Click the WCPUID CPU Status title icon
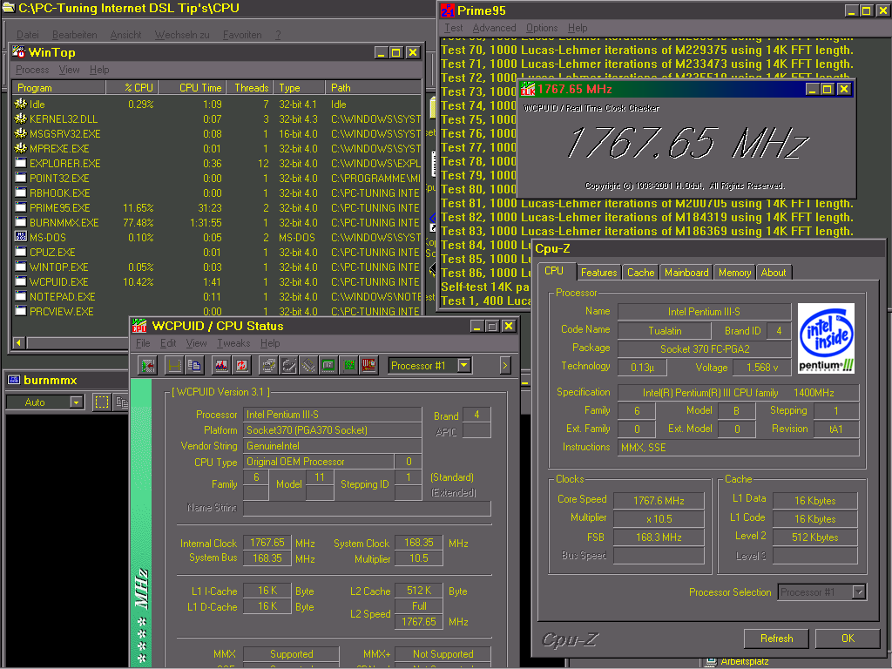 coord(139,326)
